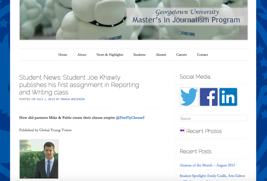Open the Careers navigation link

click(x=181, y=55)
